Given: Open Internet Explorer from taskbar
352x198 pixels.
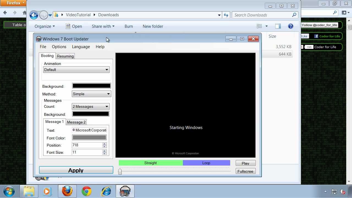Looking at the screenshot, I should click(x=106, y=191).
